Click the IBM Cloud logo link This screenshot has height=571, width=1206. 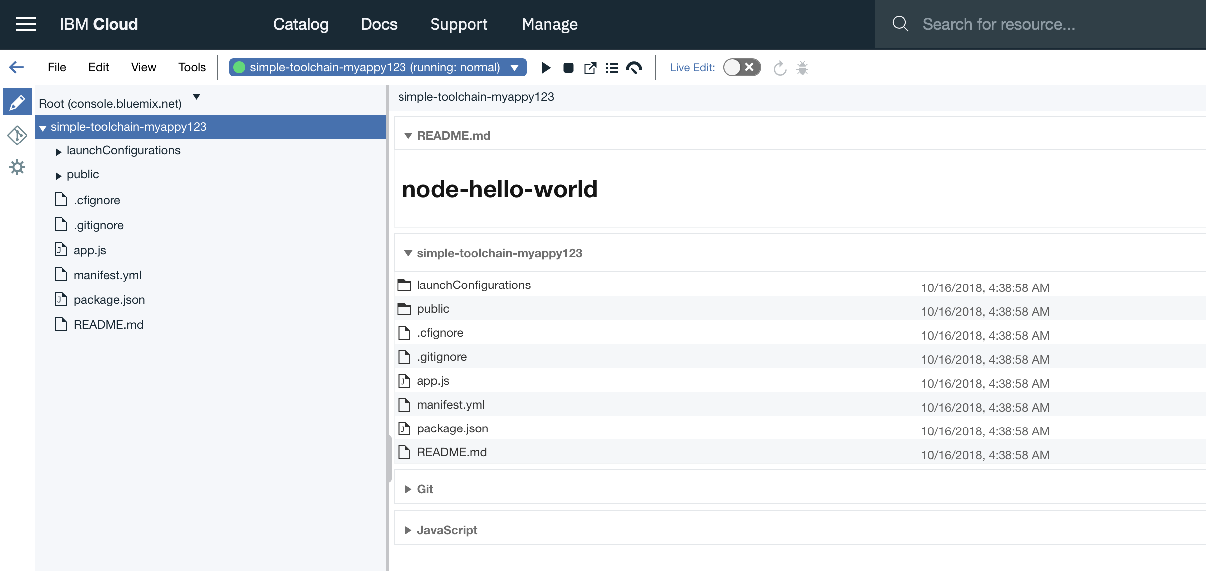[99, 24]
